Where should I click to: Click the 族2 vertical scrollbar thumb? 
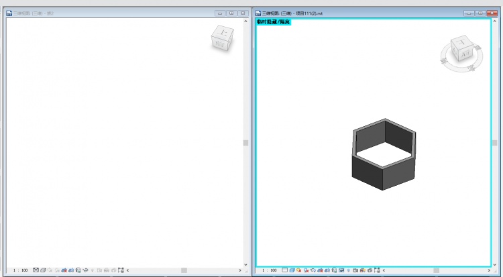tap(245, 143)
